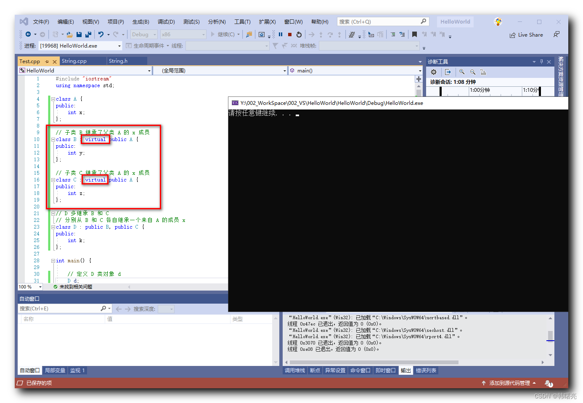This screenshot has height=403, width=583.
Task: Click the 搜索 (Ctrl+Q) search box
Action: tap(382, 21)
